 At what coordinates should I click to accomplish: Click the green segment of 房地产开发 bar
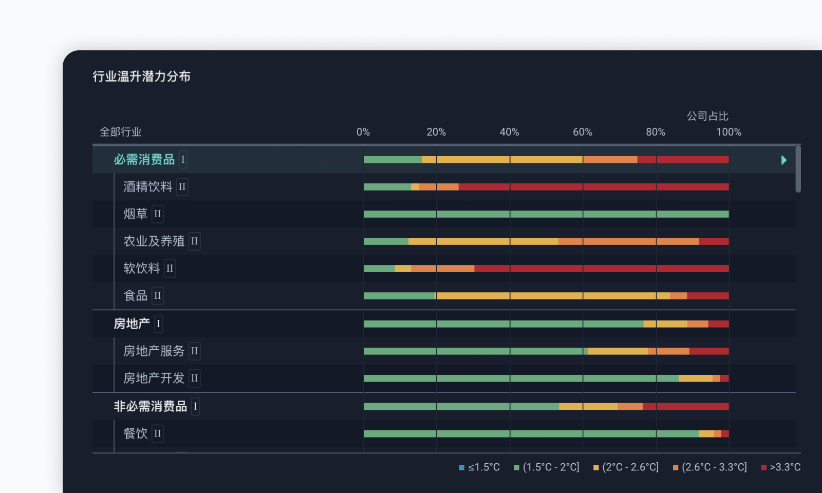pyautogui.click(x=521, y=378)
